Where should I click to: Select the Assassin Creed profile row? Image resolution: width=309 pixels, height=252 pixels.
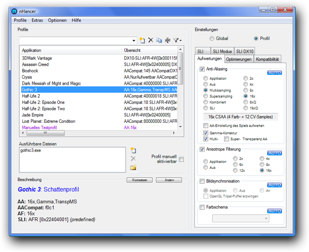[x=99, y=64]
